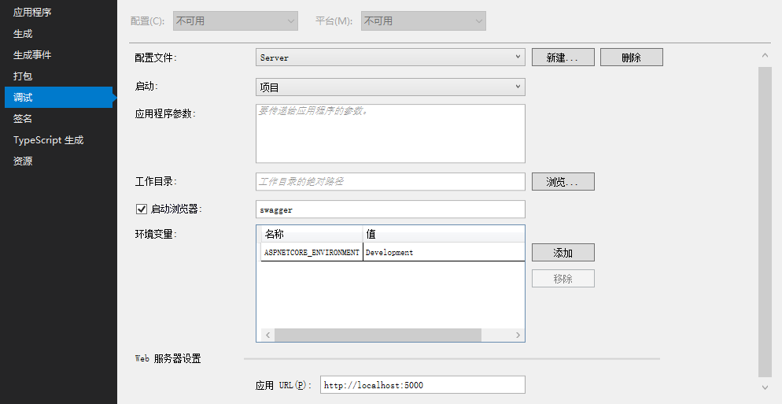The height and width of the screenshot is (404, 782).
Task: Select the 打包 tab
Action: click(24, 76)
